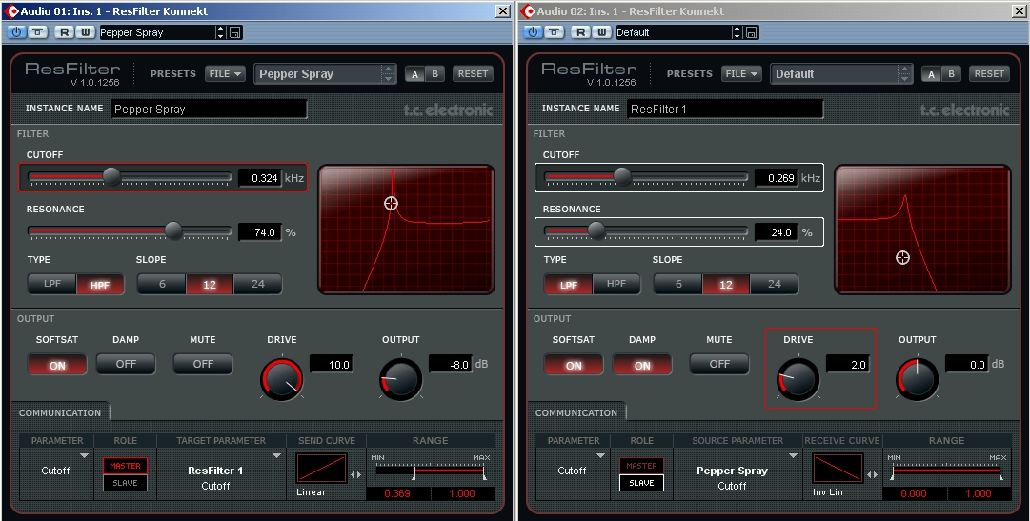Click OUTPUT knob in Pepper Spray

(401, 379)
